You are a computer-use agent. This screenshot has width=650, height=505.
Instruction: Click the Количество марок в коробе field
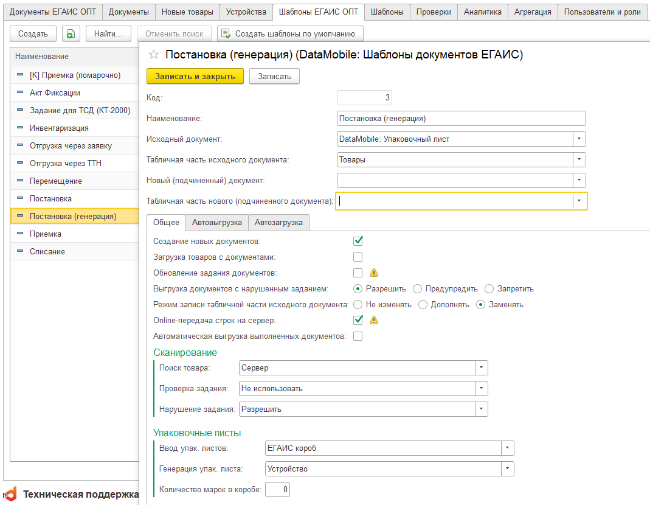tap(277, 490)
